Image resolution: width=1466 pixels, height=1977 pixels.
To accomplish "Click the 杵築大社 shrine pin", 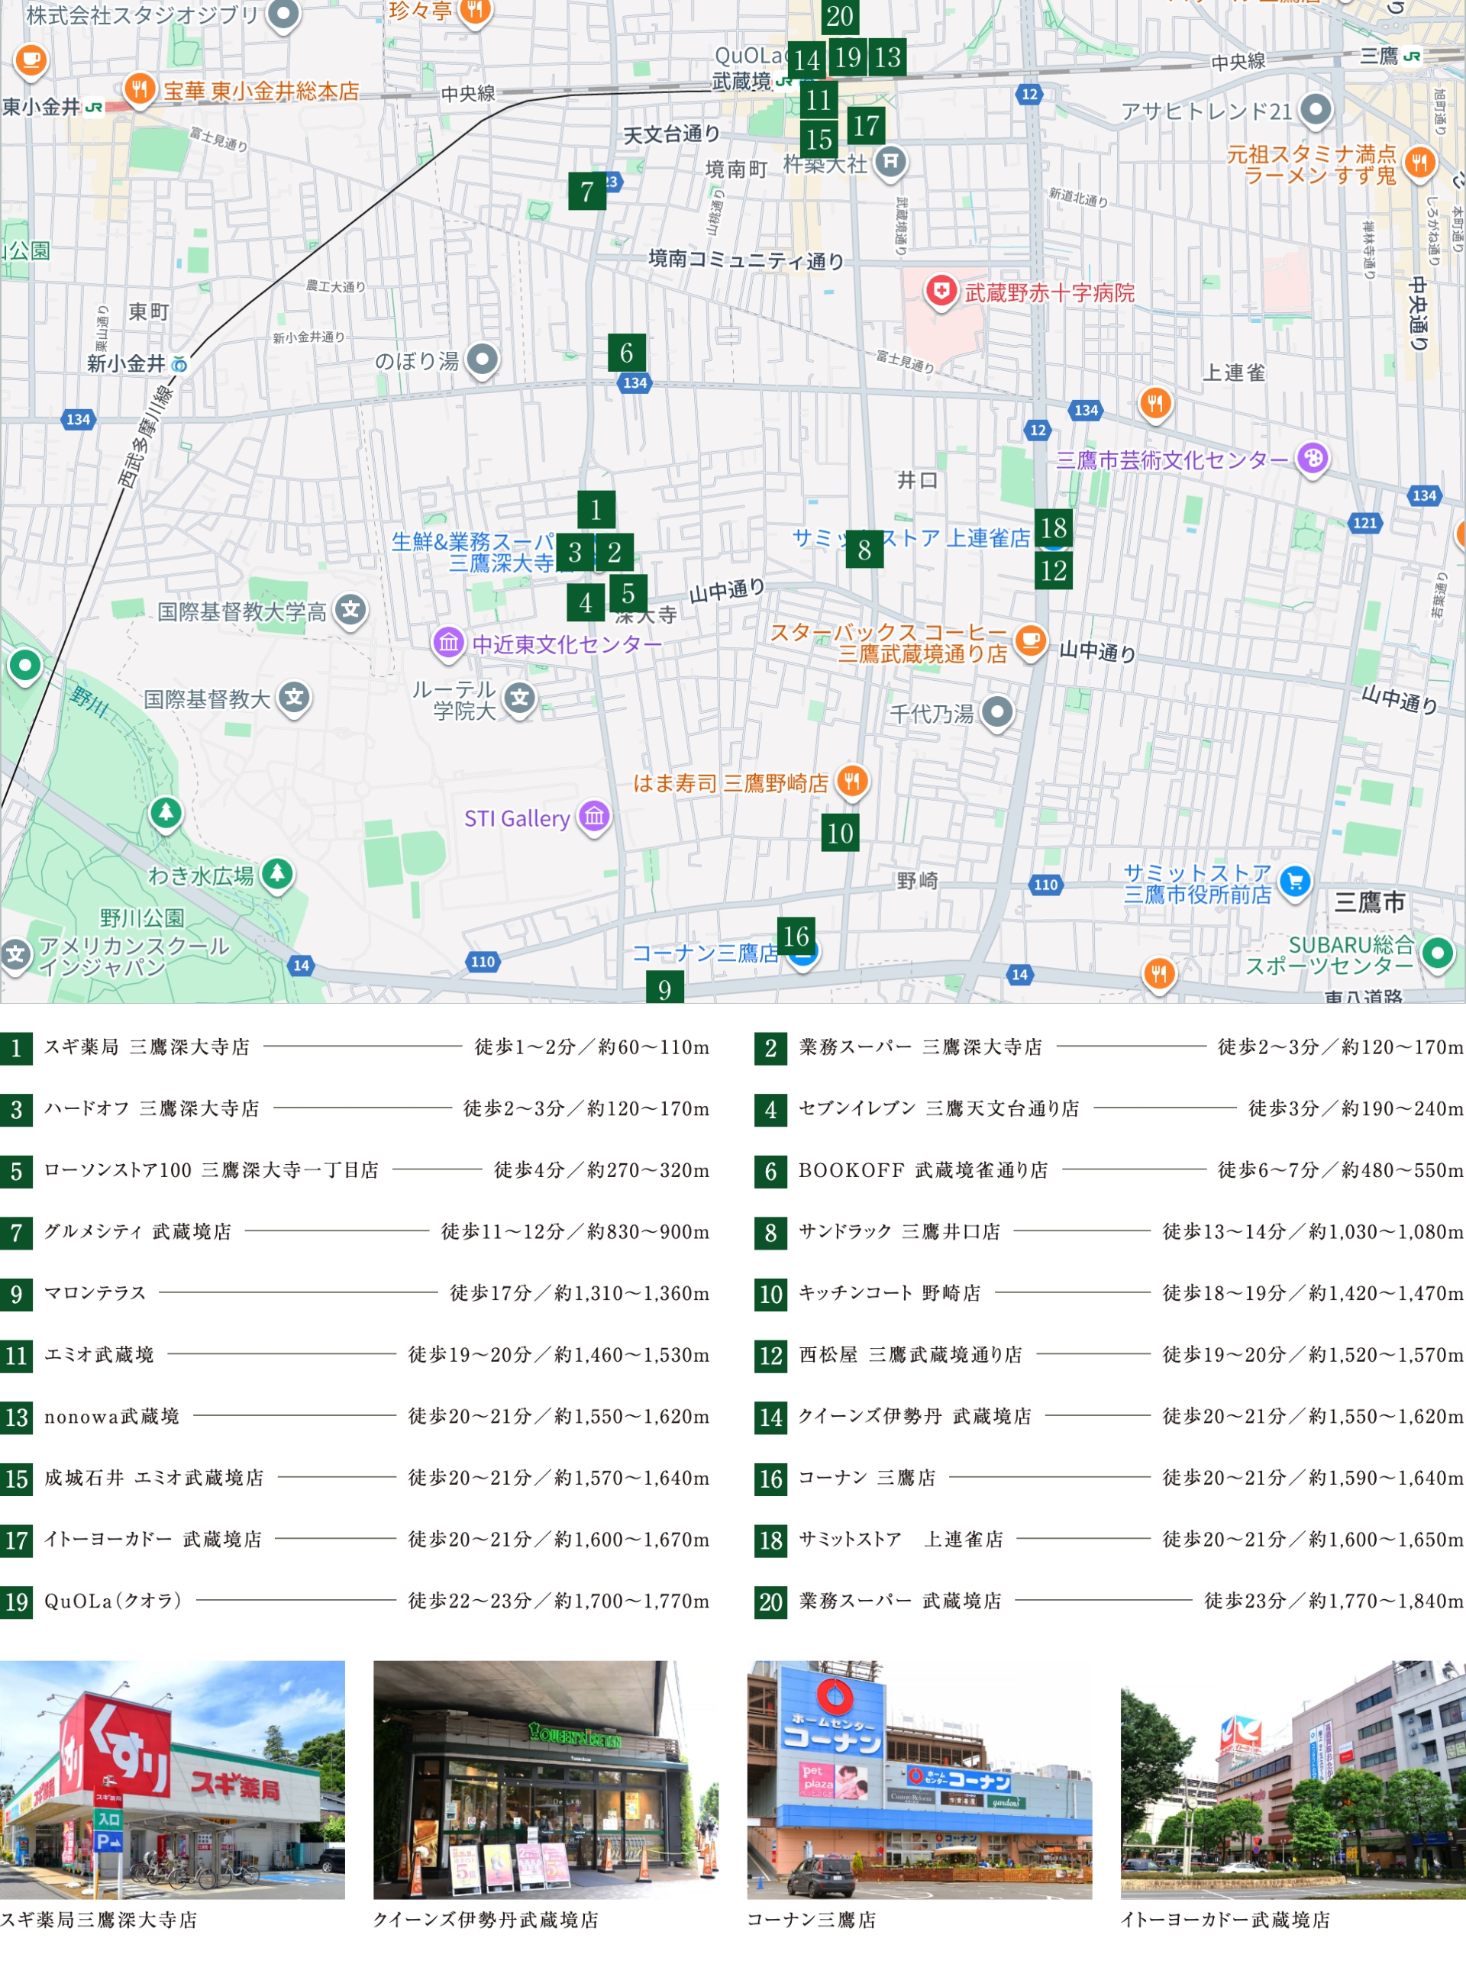I will 891,163.
